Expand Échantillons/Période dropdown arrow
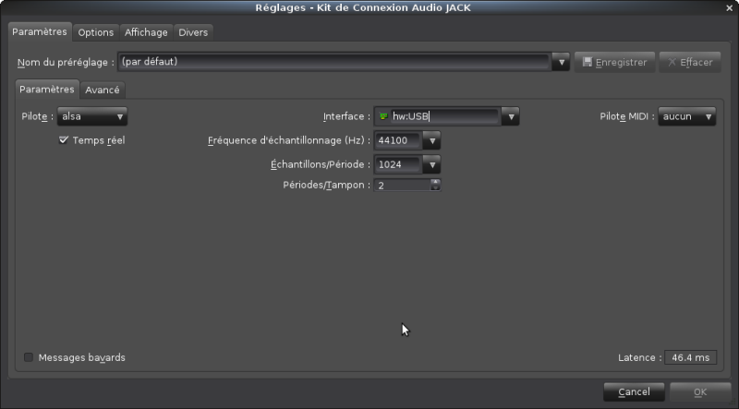739x409 pixels. tap(431, 164)
